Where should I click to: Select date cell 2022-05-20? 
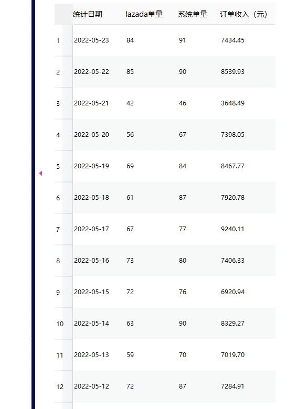91,135
